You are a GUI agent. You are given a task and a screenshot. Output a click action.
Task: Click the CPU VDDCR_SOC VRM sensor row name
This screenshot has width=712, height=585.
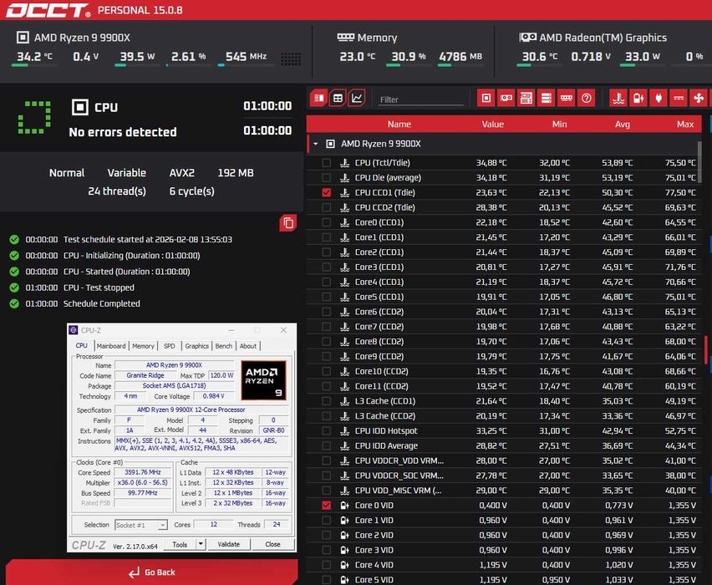(x=399, y=476)
